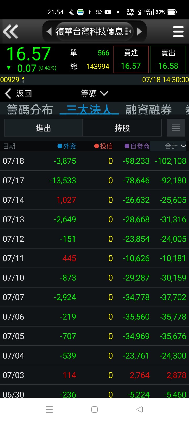This screenshot has height=421, width=189.
Task: Open the hamburger main menu
Action: pos(178,32)
